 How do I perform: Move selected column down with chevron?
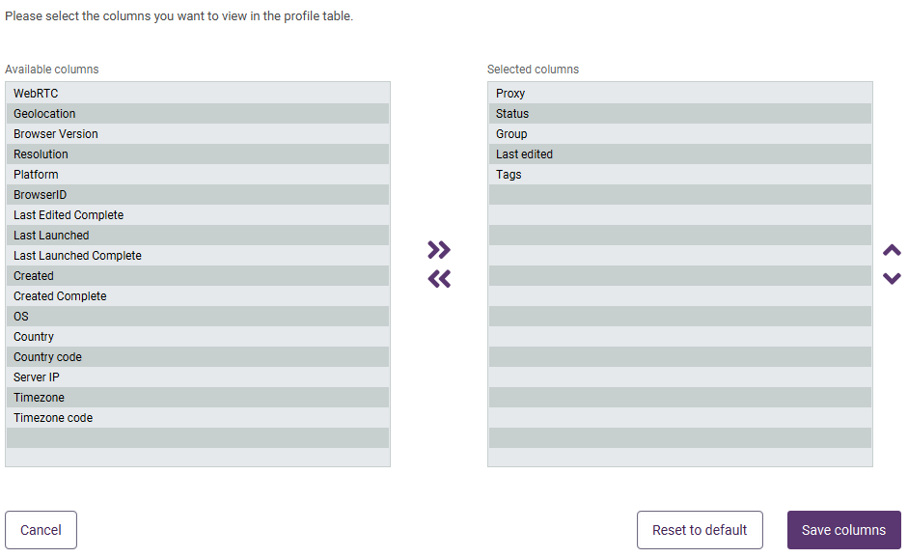tap(892, 279)
